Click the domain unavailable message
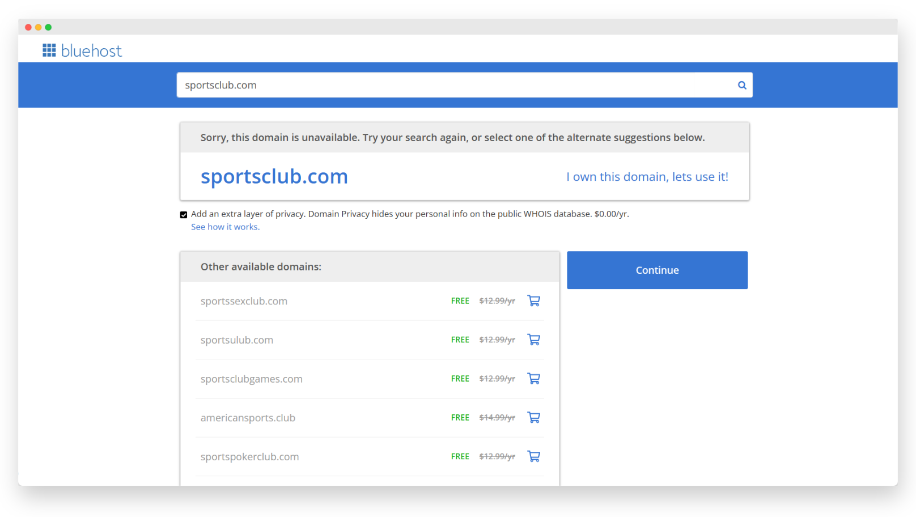This screenshot has height=517, width=916. [x=452, y=137]
